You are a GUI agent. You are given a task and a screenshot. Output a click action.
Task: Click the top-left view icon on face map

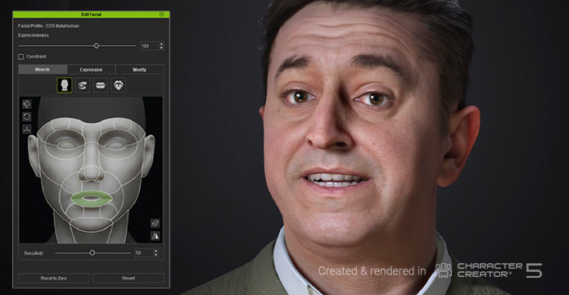26,104
